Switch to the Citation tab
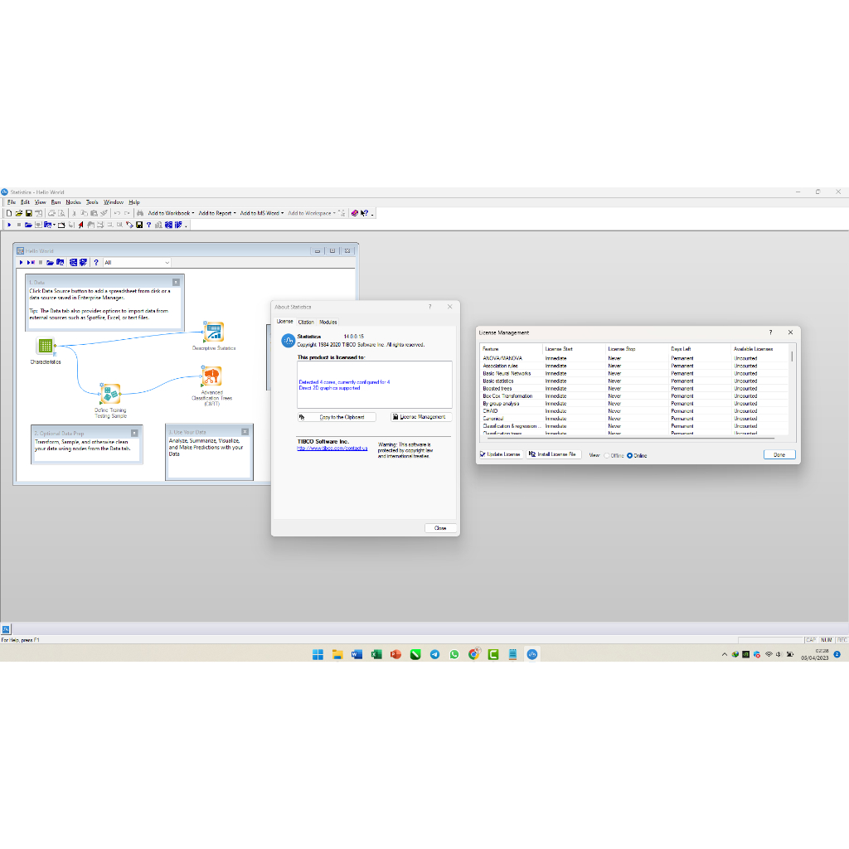This screenshot has height=849, width=849. 306,322
